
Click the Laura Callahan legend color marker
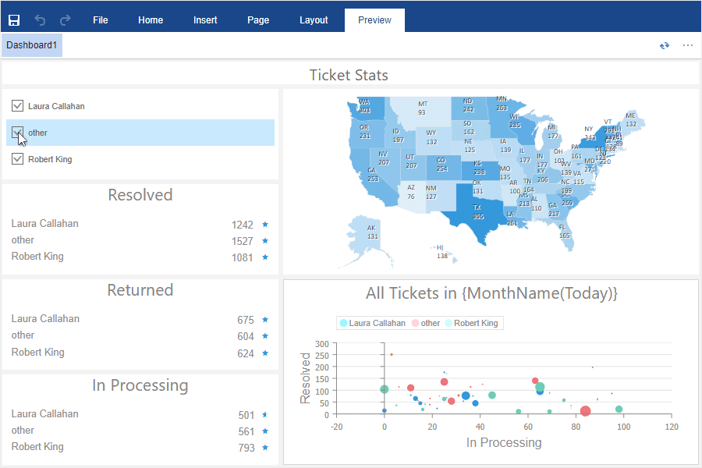(x=343, y=323)
